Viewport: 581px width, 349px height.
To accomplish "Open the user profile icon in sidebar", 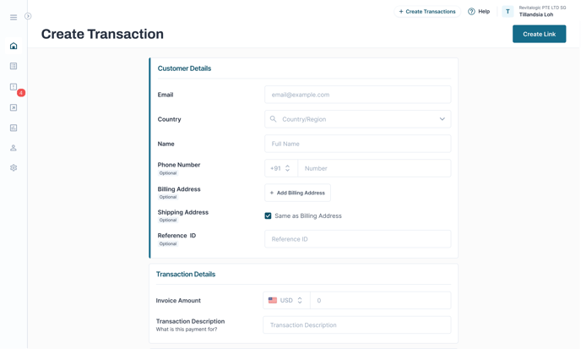I will click(14, 148).
